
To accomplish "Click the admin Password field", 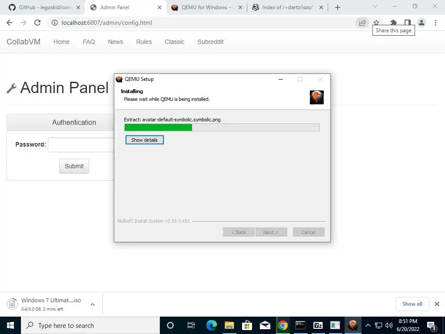I will pyautogui.click(x=81, y=145).
